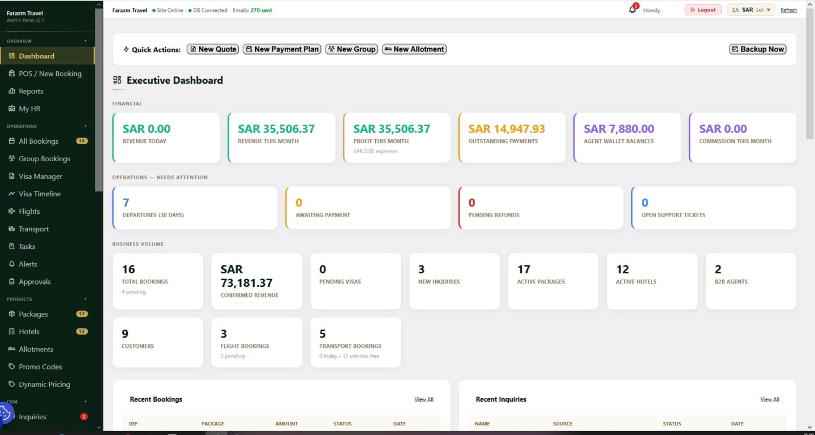Click the Visa Manager document icon
Viewport: 815px width, 435px height.
[12, 176]
